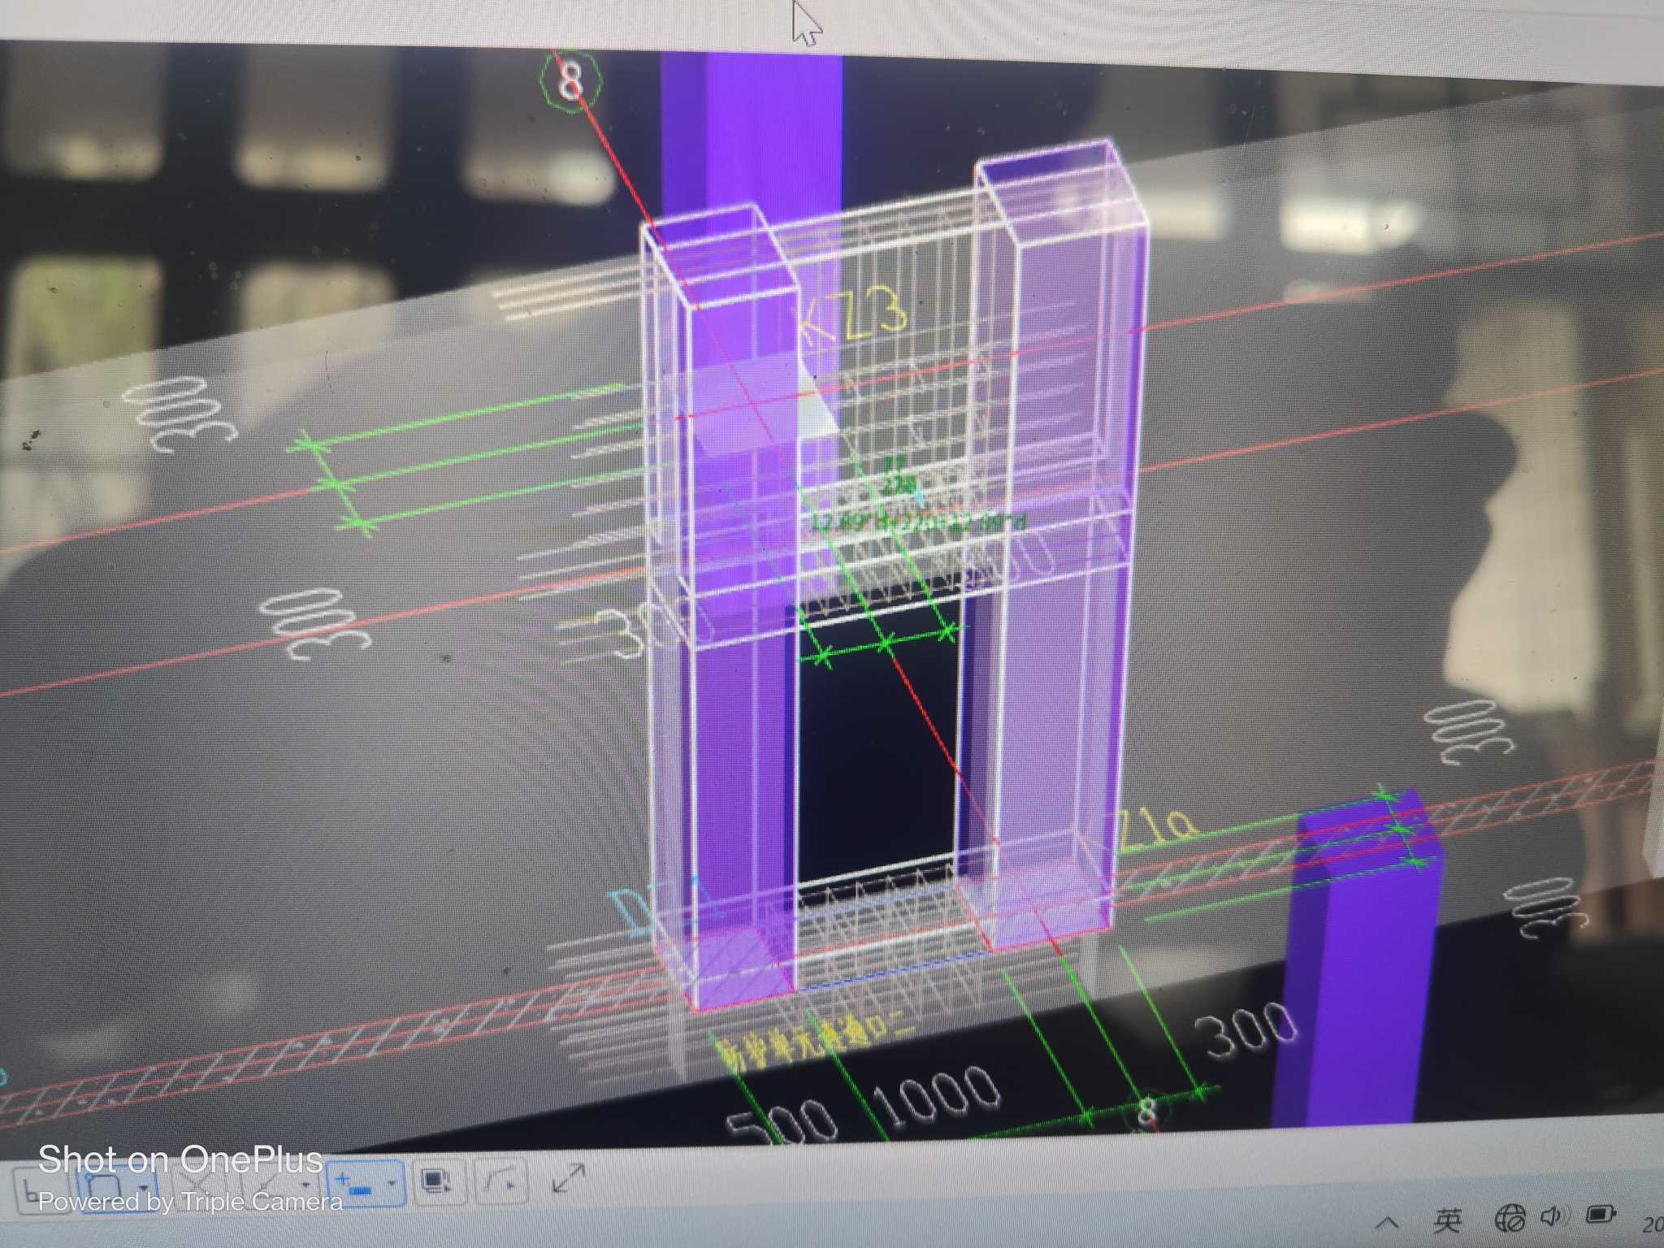1664x1248 pixels.
Task: Open the line snap tool dropdown arrow
Action: [305, 1184]
